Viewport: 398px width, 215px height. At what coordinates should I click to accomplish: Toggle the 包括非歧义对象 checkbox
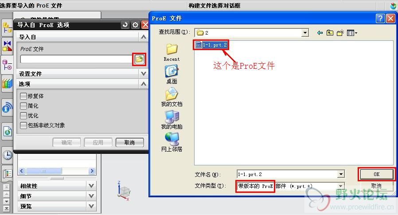click(23, 125)
